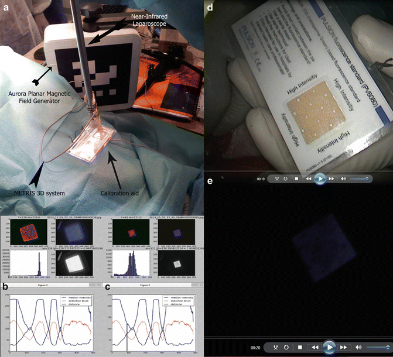
Task: Skip to previous in the 00:19 player
Action: (x=308, y=179)
